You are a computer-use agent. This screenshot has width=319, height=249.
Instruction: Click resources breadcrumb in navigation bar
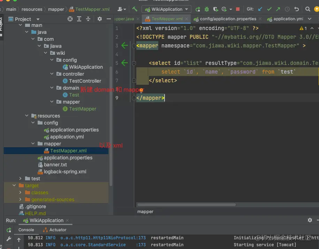click(x=32, y=9)
